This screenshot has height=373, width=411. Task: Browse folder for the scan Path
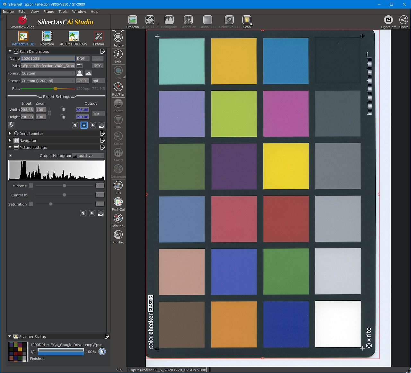click(x=80, y=66)
